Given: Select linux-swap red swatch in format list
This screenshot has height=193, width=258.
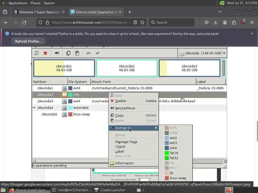Looking at the screenshot, I should (x=167, y=178).
